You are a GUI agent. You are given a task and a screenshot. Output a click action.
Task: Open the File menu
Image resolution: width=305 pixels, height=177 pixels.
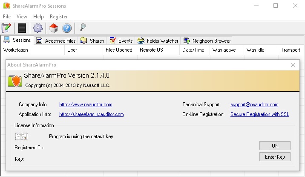(7, 17)
